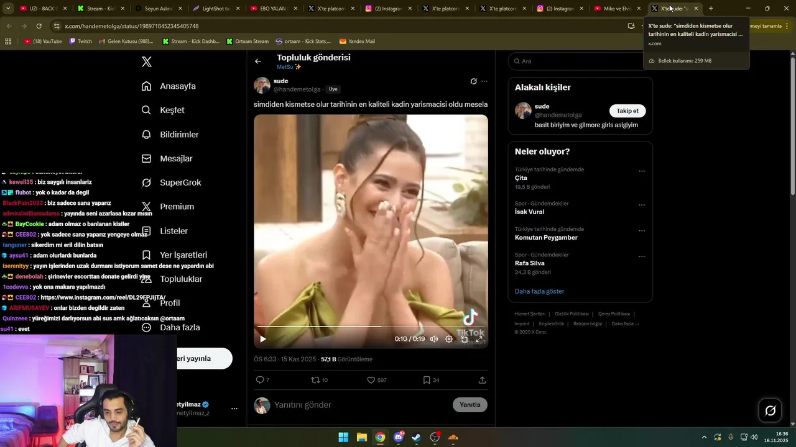The image size is (796, 447).
Task: Show hidden tray icons with the chevron
Action: click(x=704, y=437)
